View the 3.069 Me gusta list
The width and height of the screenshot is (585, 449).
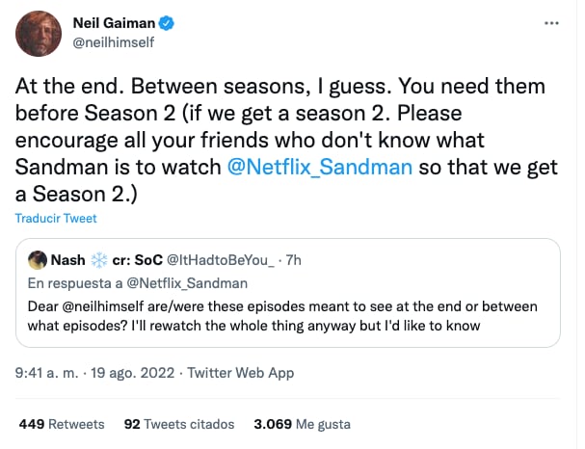302,423
